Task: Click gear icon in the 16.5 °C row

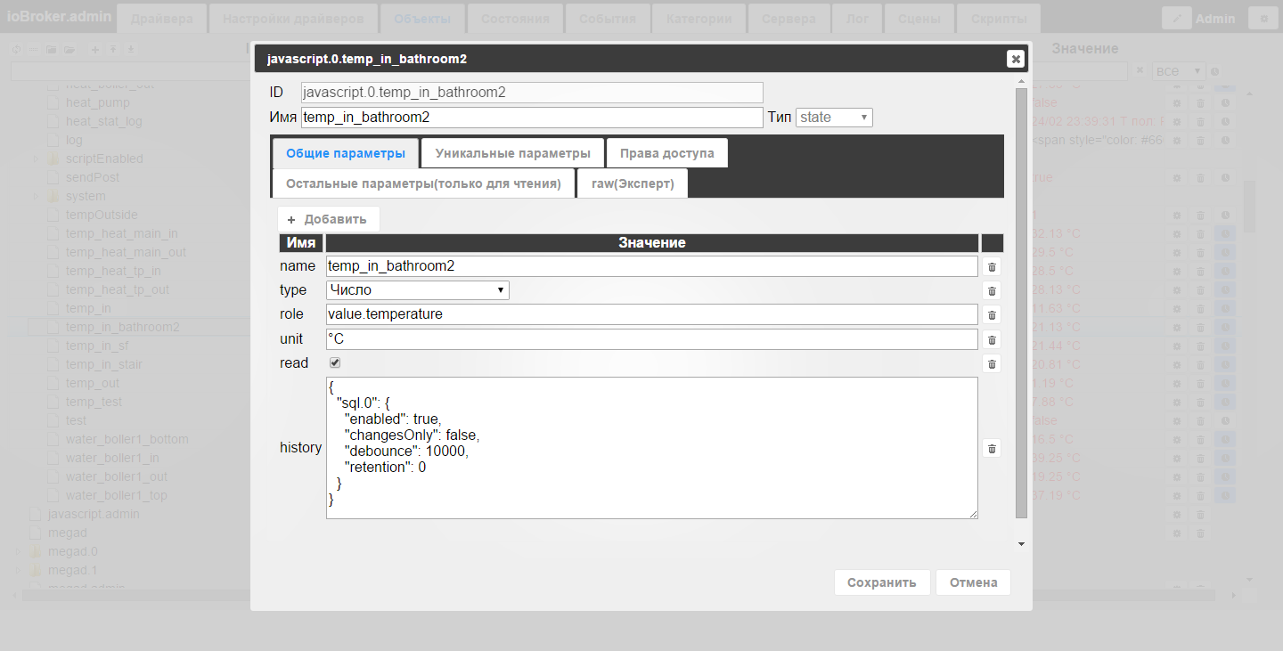Action: (x=1177, y=440)
